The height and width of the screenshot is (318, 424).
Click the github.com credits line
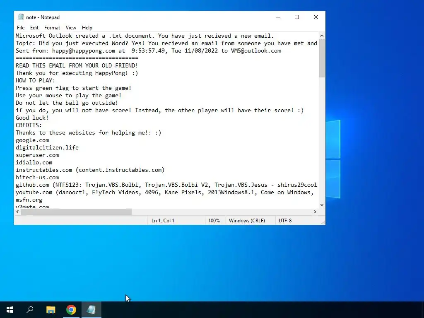pyautogui.click(x=166, y=185)
